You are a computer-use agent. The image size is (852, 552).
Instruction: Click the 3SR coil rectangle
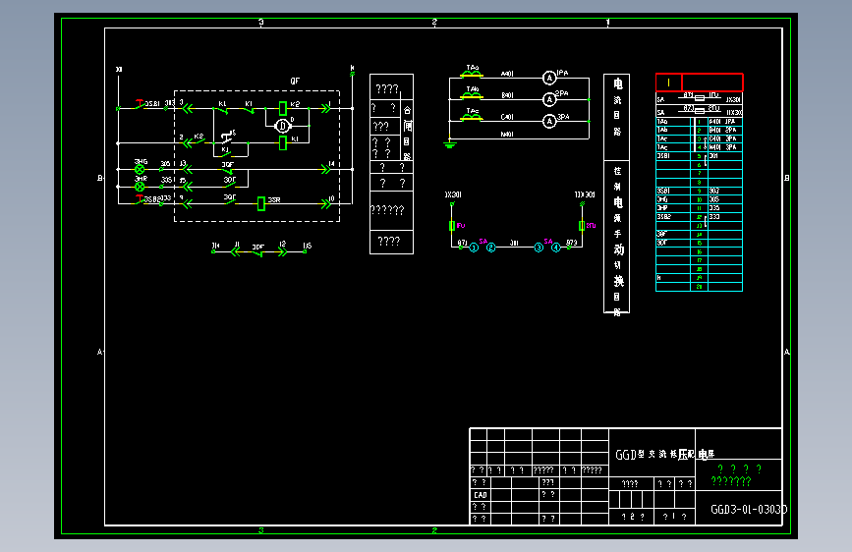[x=260, y=203]
